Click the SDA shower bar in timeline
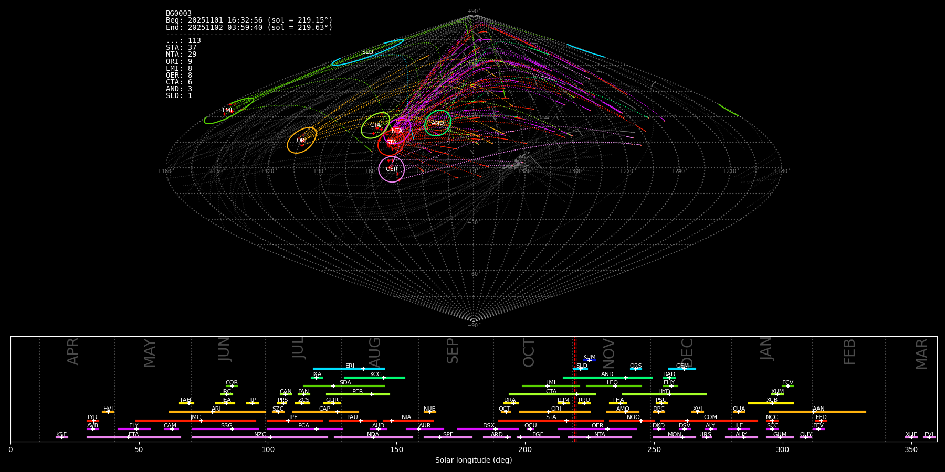 (x=344, y=386)
